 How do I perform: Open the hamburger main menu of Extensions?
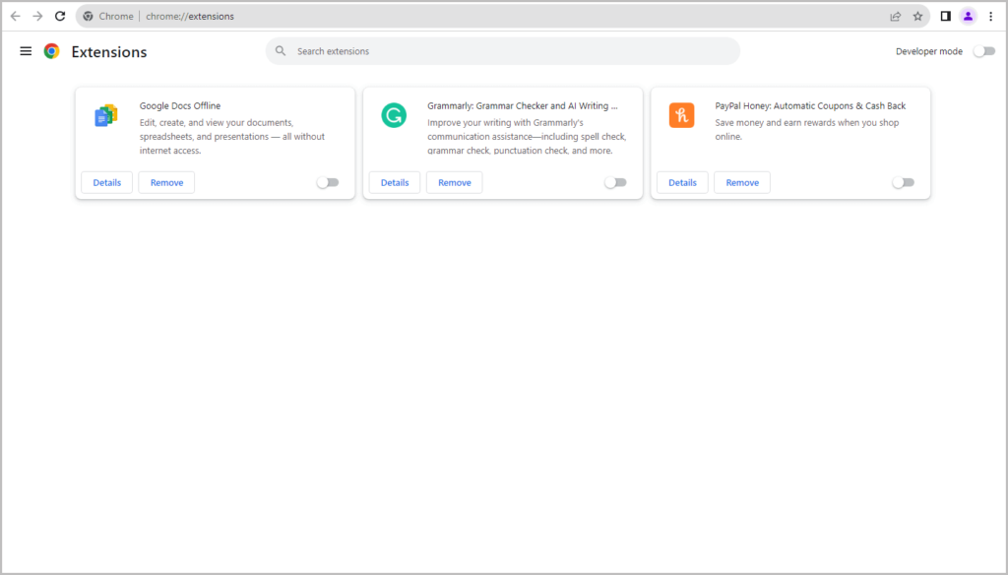tap(26, 51)
